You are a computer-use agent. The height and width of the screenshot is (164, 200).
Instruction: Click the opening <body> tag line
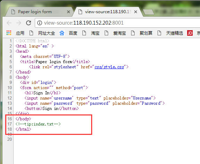(22, 77)
